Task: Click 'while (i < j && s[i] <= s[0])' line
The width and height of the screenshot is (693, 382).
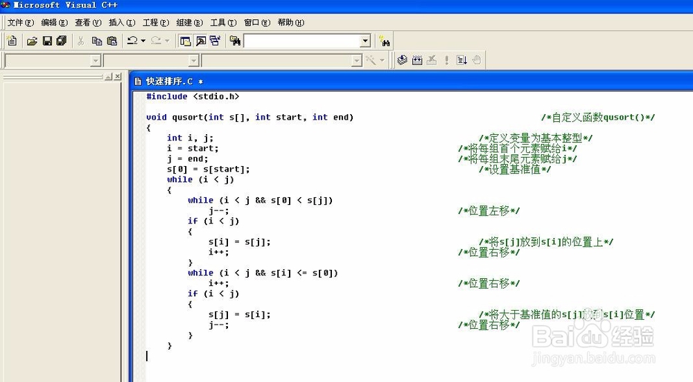Action: coord(263,273)
